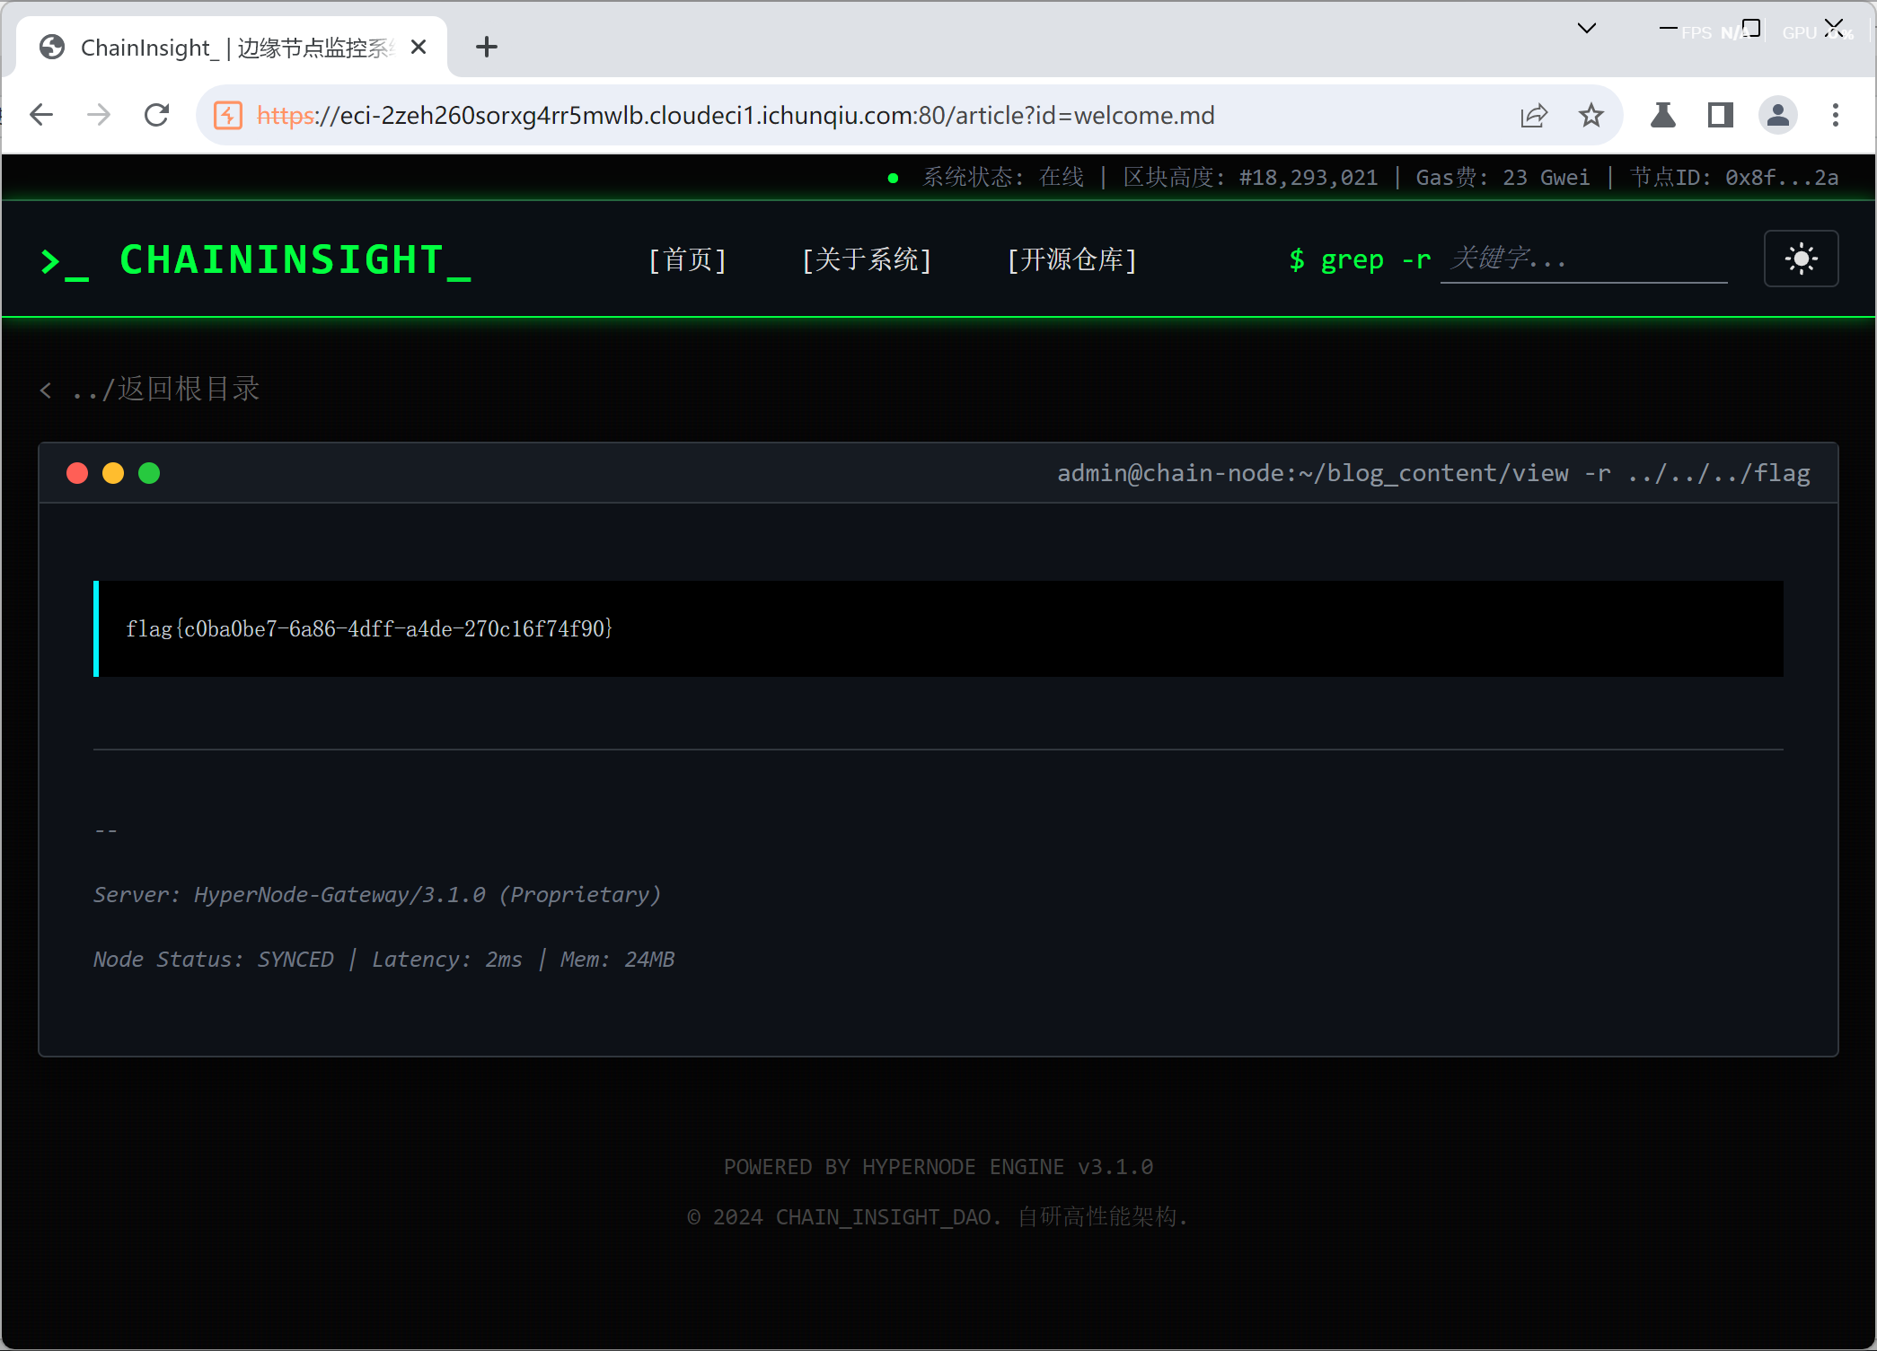
Task: Expand the tab search chevron
Action: click(x=1587, y=29)
